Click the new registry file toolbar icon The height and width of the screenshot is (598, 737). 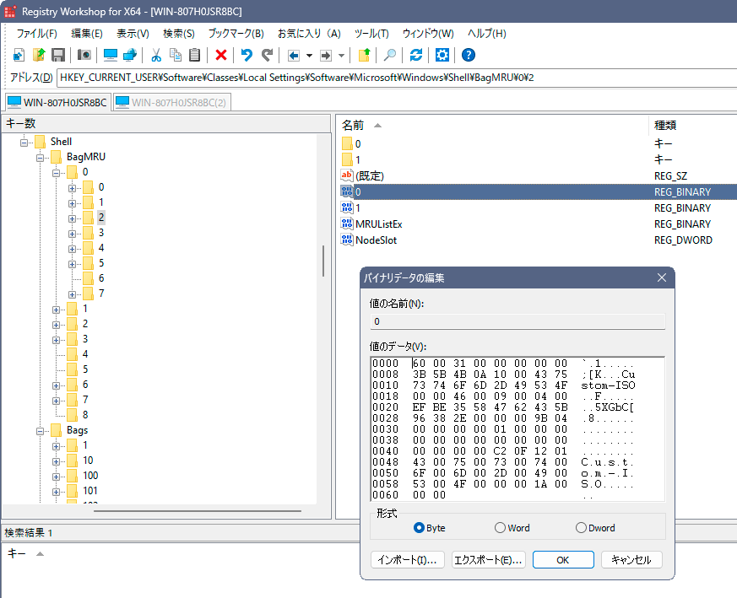[19, 56]
